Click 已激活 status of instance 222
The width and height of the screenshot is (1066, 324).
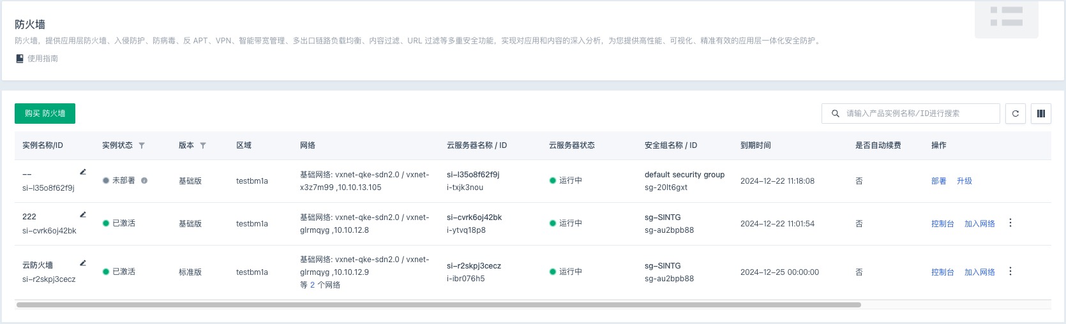point(124,223)
